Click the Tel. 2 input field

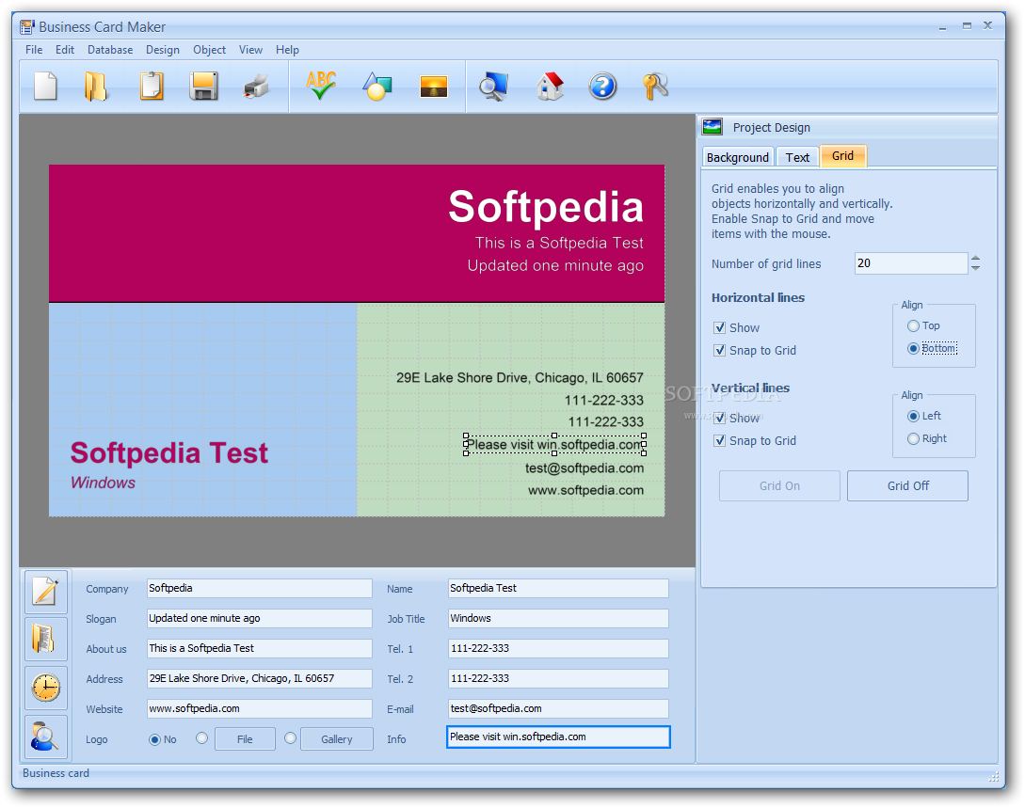pyautogui.click(x=558, y=678)
